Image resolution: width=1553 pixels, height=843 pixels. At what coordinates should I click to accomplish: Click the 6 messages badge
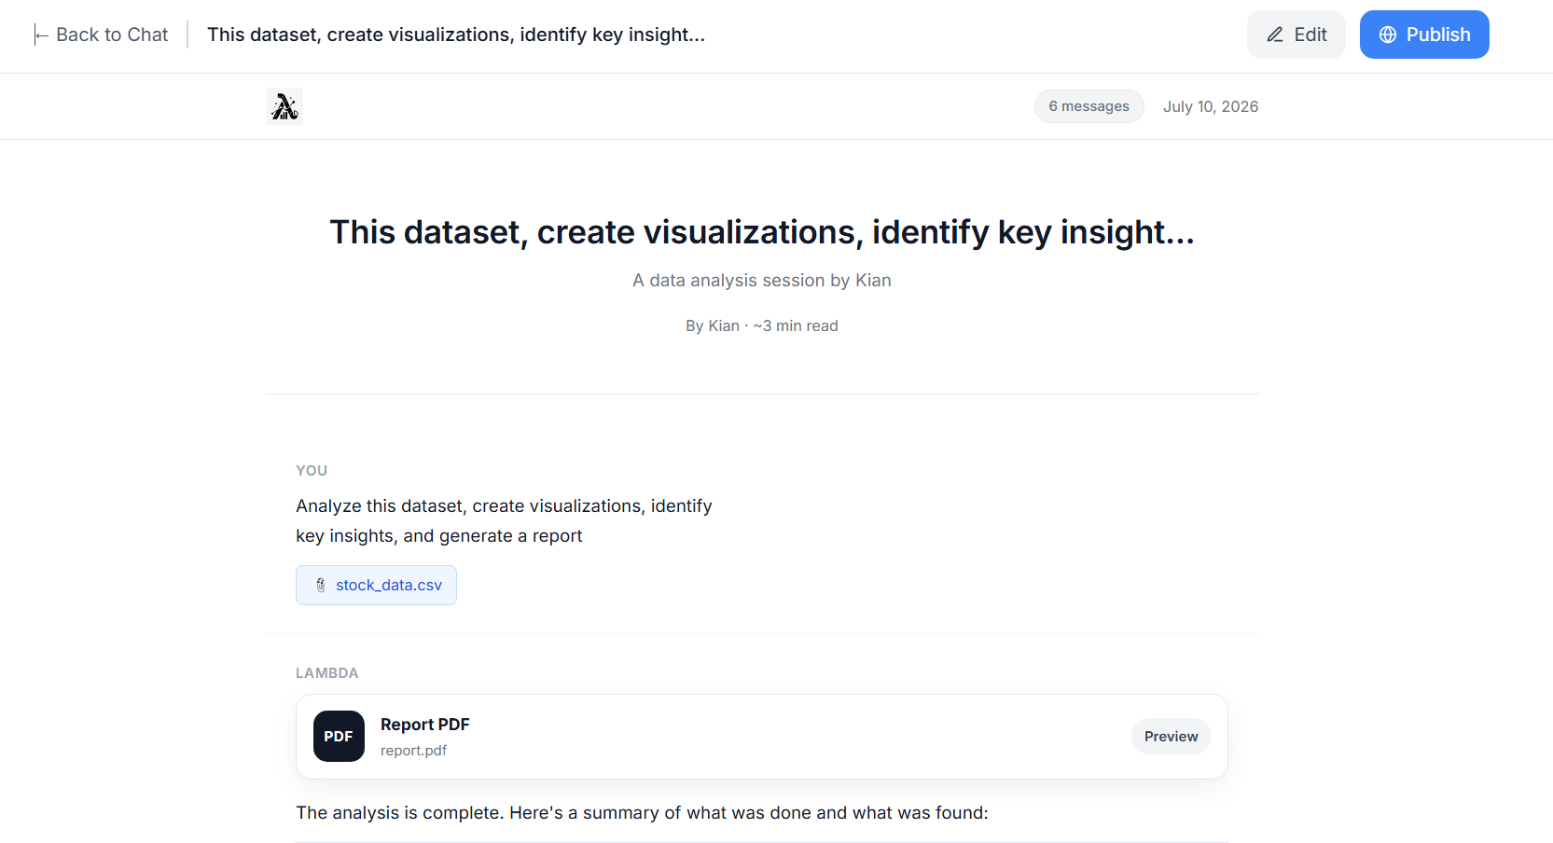coord(1089,106)
